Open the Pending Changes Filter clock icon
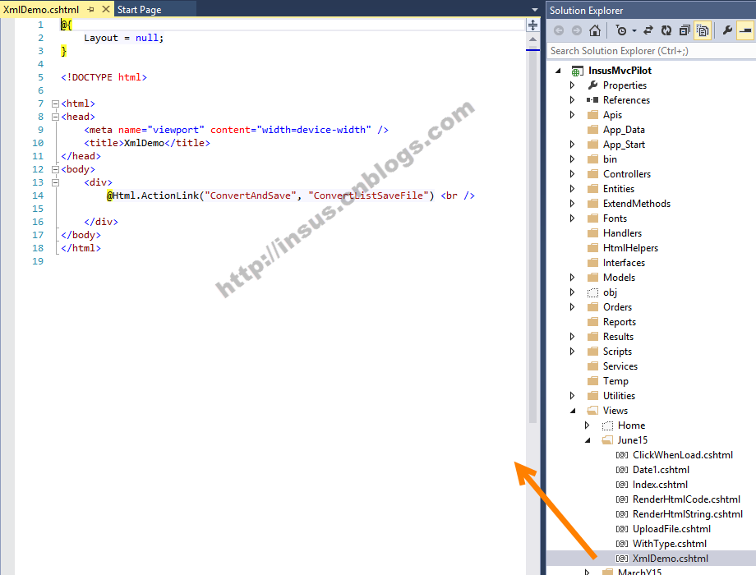The image size is (756, 575). coord(621,30)
